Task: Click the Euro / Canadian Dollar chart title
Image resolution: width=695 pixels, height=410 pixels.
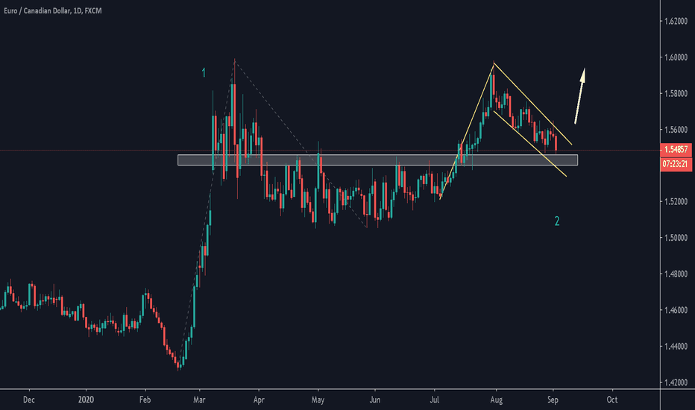Action: click(x=53, y=10)
